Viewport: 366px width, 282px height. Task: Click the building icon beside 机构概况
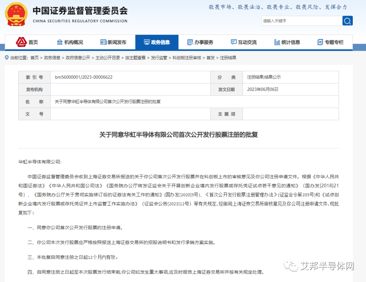click(x=60, y=42)
